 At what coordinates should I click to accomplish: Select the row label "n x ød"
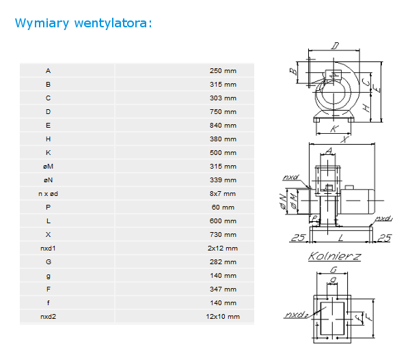click(48, 194)
